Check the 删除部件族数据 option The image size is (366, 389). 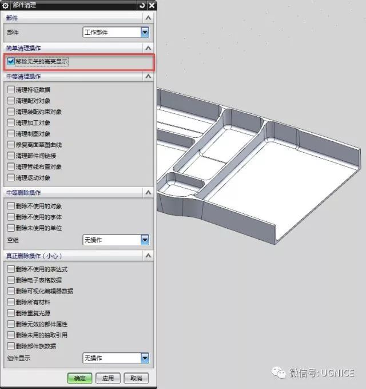click(x=11, y=346)
